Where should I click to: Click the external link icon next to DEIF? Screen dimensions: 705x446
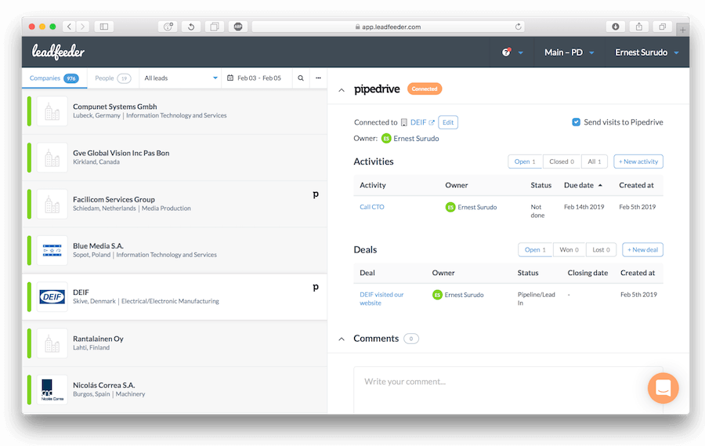[x=432, y=122]
